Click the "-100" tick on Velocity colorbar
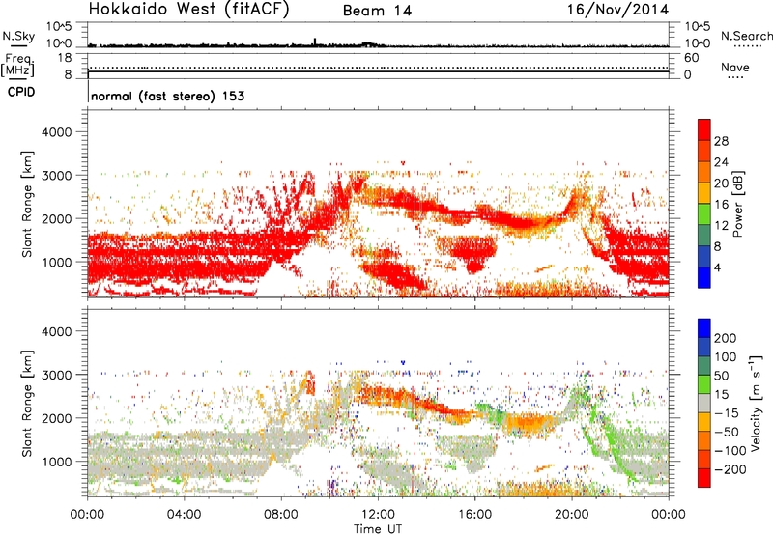 click(730, 451)
